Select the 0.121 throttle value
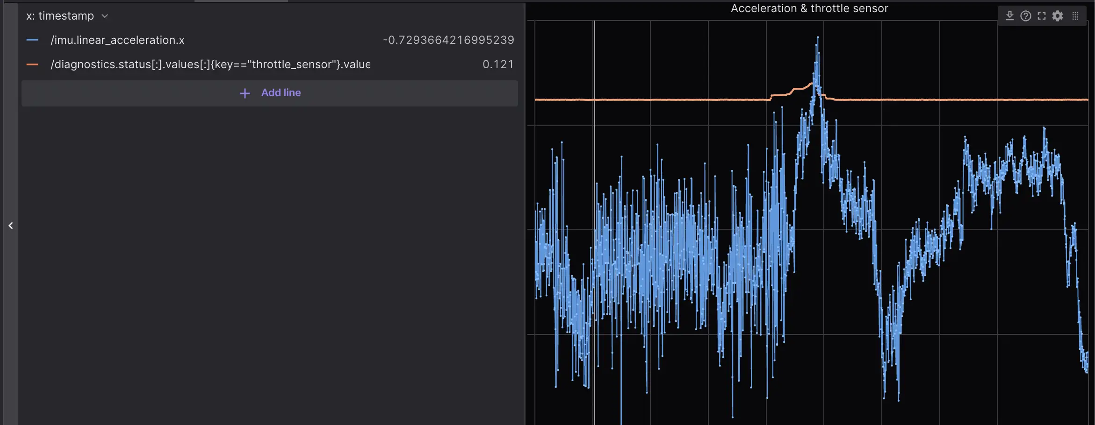 point(498,64)
